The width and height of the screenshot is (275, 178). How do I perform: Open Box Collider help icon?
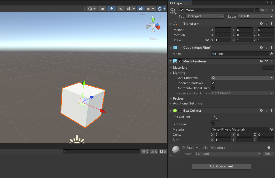[261, 110]
